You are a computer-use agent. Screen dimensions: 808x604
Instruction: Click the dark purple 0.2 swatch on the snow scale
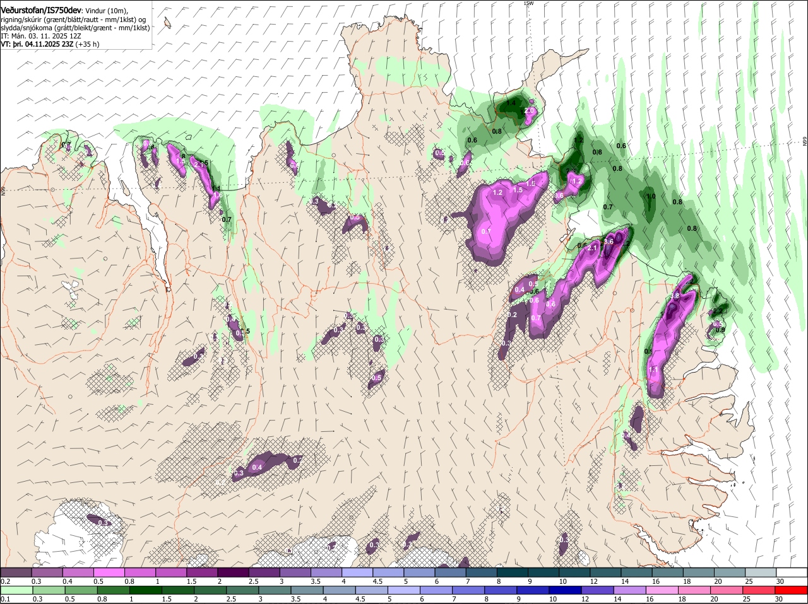pyautogui.click(x=16, y=572)
